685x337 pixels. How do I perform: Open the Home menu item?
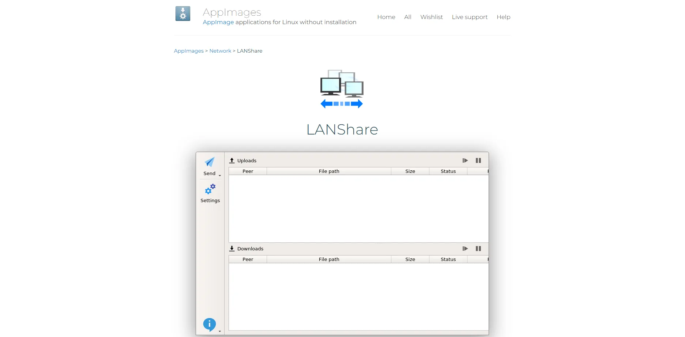(x=386, y=17)
